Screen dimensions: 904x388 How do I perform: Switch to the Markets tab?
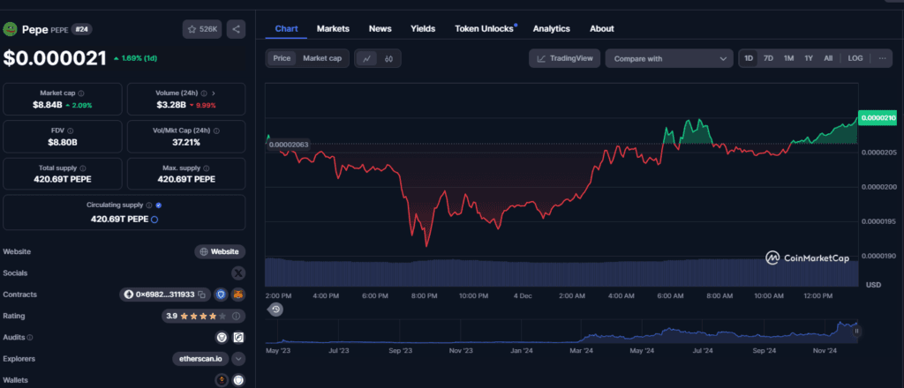333,29
